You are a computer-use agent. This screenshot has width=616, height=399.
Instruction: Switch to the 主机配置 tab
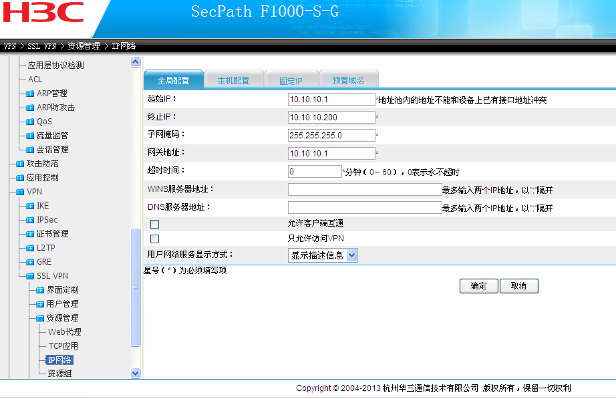(234, 80)
